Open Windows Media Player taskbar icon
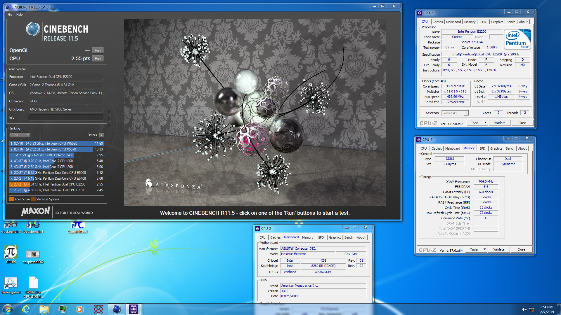Screen dimensions: 561x315 pyautogui.click(x=79, y=309)
